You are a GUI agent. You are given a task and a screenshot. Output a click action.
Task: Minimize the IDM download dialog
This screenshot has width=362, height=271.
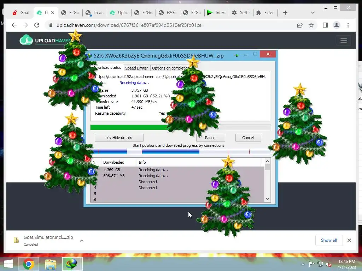[x=246, y=55]
